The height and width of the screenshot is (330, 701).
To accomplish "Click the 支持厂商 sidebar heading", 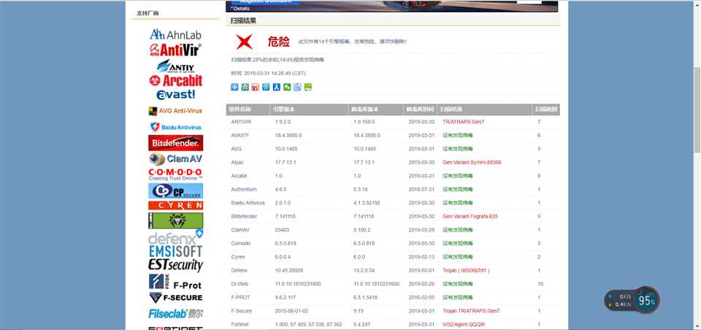I will (x=148, y=13).
